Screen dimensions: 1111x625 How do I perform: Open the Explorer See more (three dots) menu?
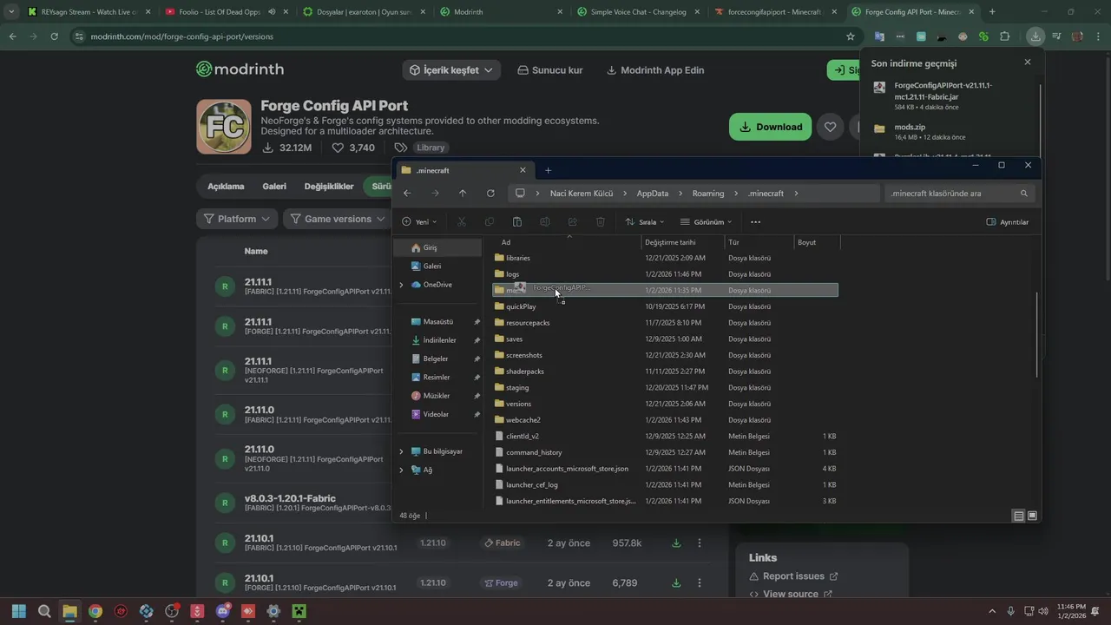tap(755, 222)
